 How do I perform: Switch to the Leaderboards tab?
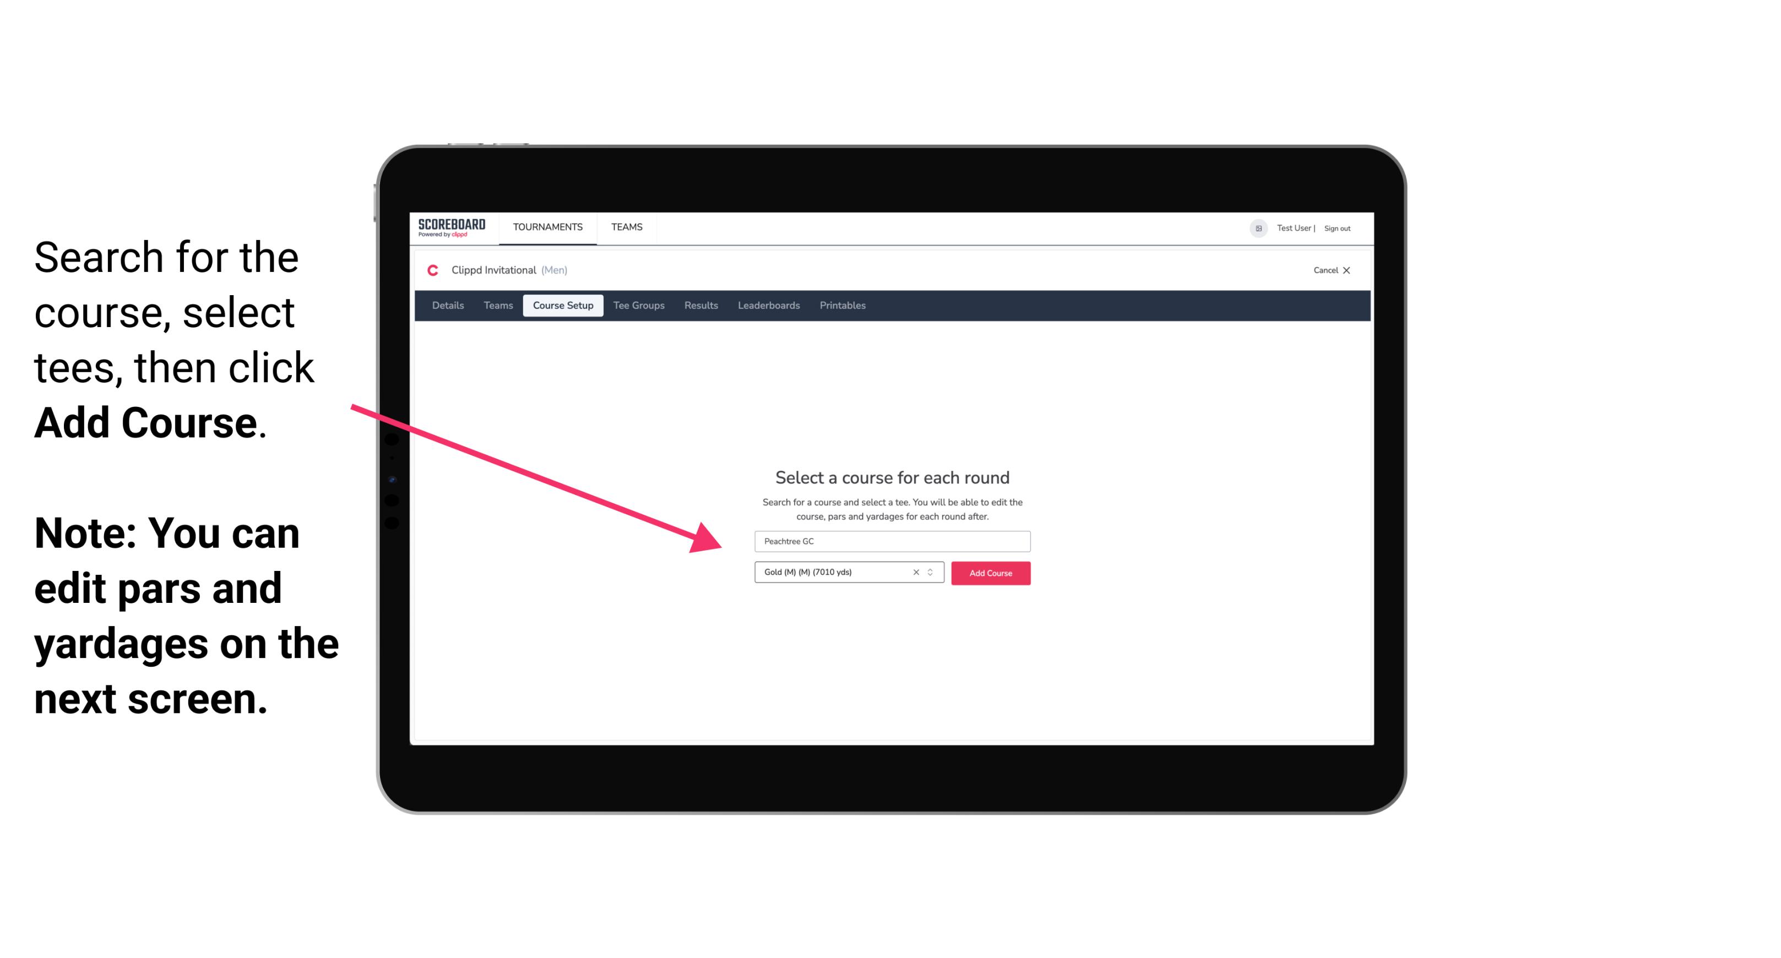768,306
